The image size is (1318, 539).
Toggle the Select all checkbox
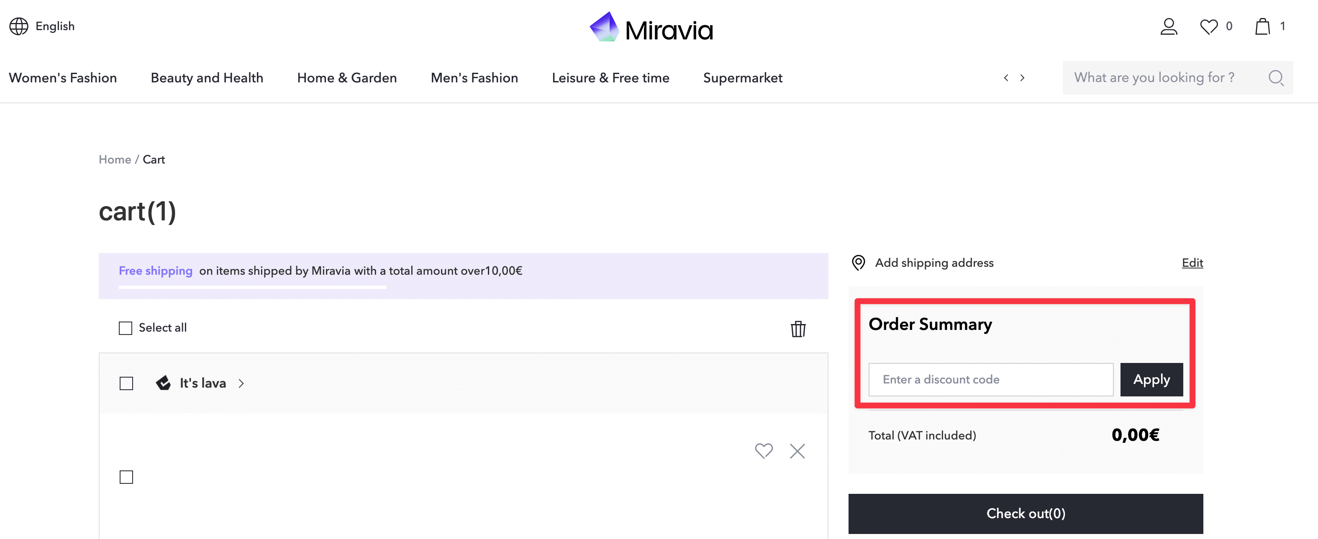(x=126, y=328)
